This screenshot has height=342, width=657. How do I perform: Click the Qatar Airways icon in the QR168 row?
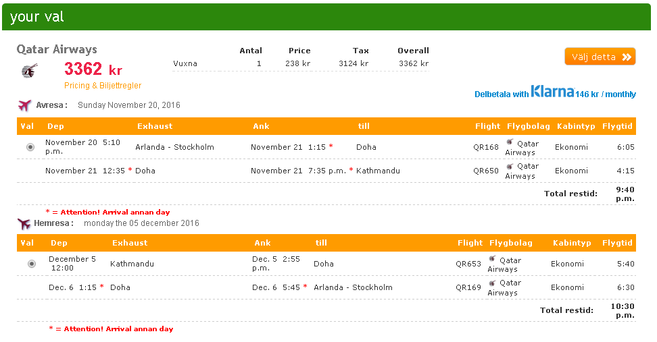pos(510,142)
